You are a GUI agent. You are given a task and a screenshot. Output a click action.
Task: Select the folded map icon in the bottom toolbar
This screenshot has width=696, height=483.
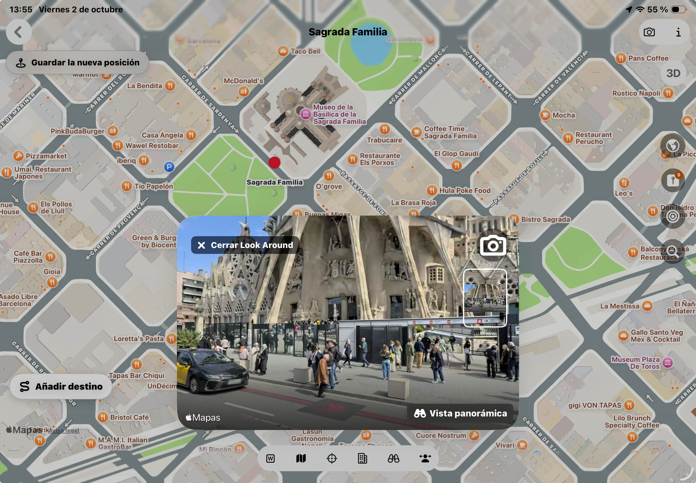(301, 459)
